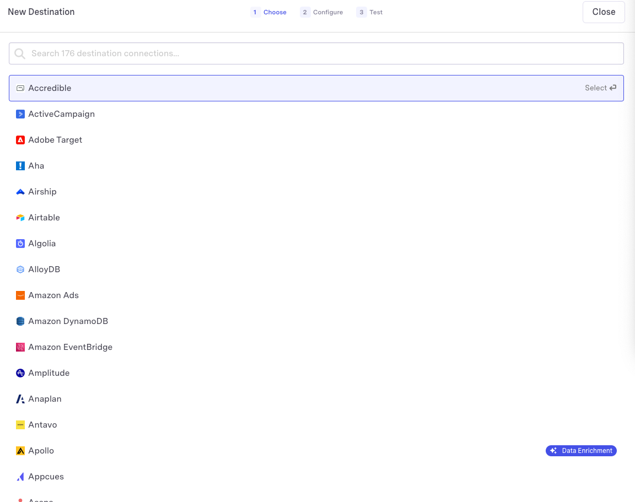Click the Data Enrichment badge on Apollo
The image size is (635, 502).
(581, 451)
